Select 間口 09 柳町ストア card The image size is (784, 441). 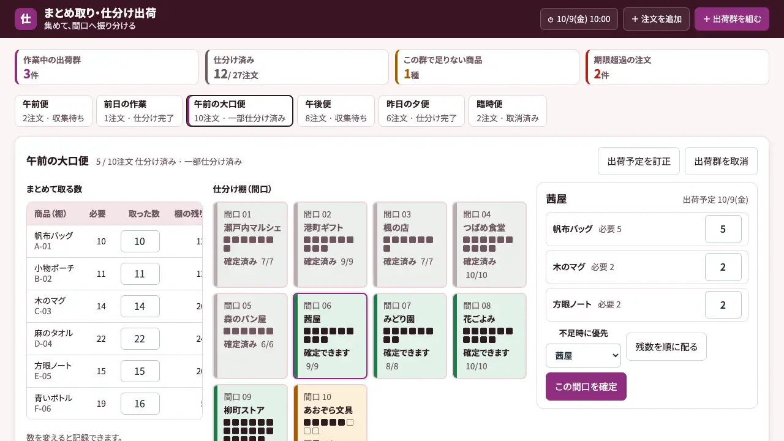coord(251,413)
